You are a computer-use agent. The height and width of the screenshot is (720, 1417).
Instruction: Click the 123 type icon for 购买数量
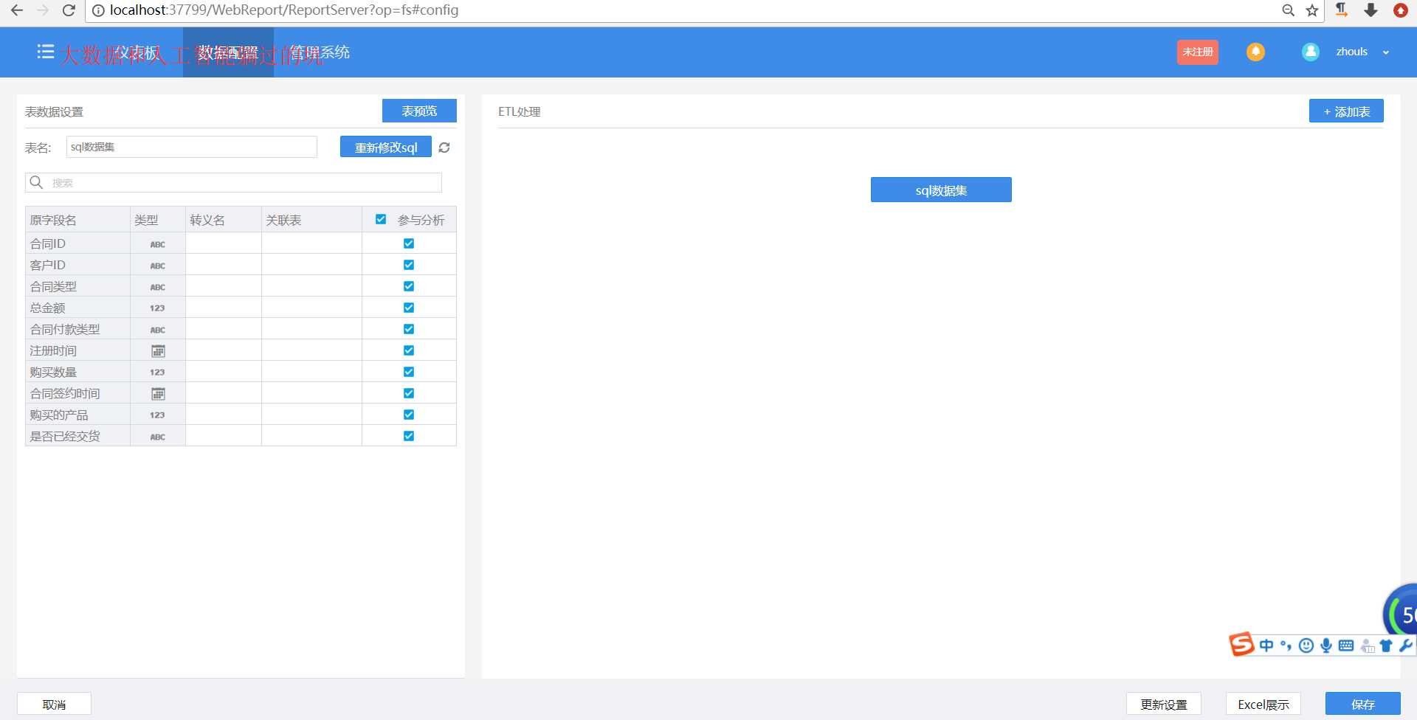coord(157,373)
